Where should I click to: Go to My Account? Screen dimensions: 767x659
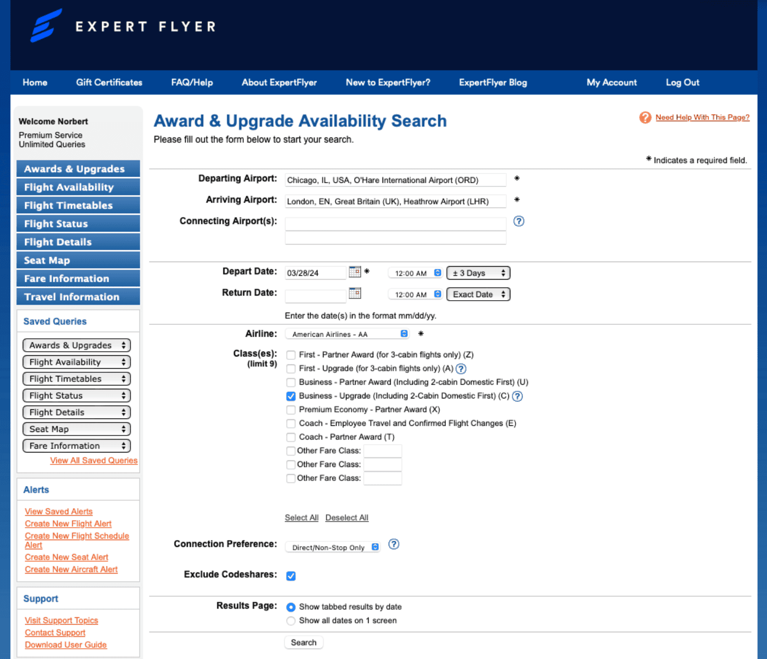pyautogui.click(x=611, y=82)
